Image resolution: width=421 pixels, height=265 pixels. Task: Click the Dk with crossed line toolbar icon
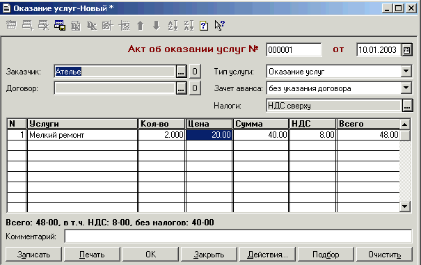(x=92, y=26)
